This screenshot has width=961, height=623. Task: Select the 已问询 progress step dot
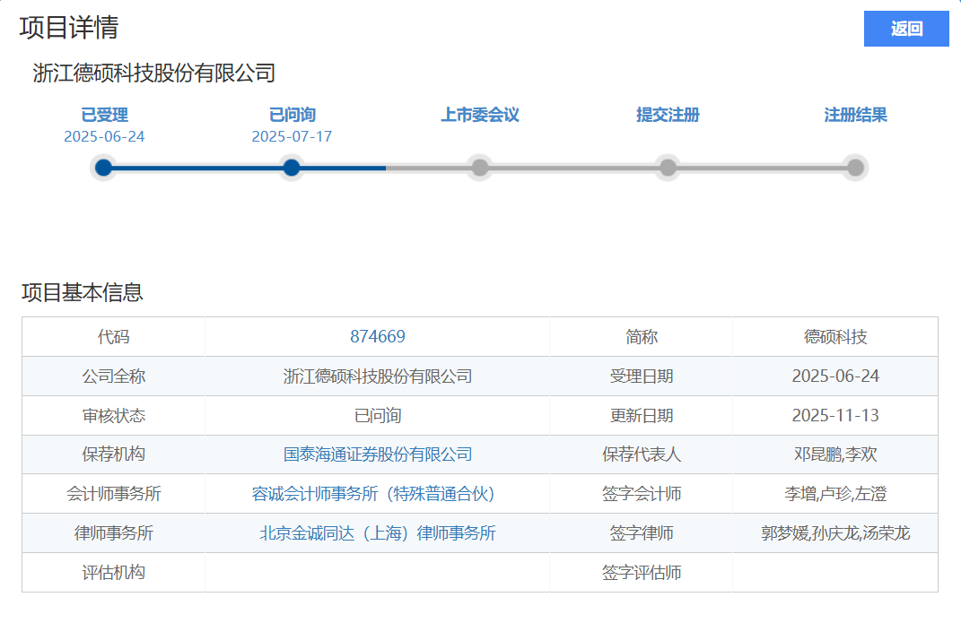[x=292, y=168]
